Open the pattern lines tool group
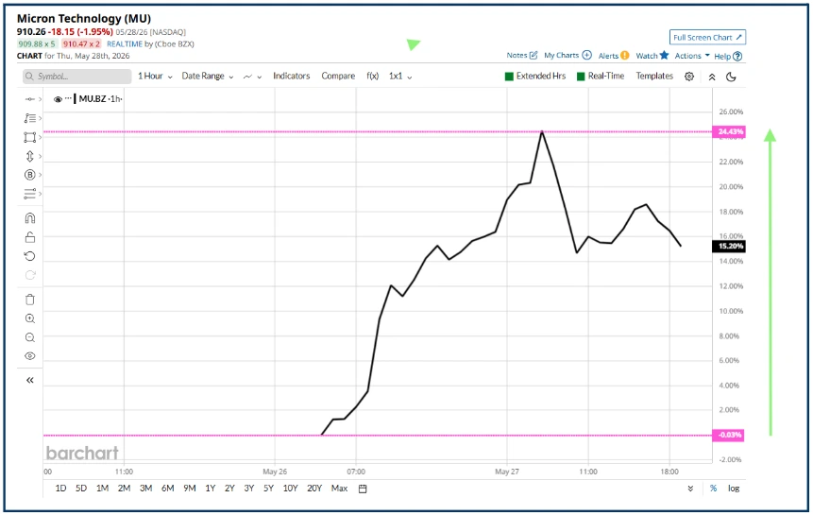The width and height of the screenshot is (813, 515). coord(30,194)
